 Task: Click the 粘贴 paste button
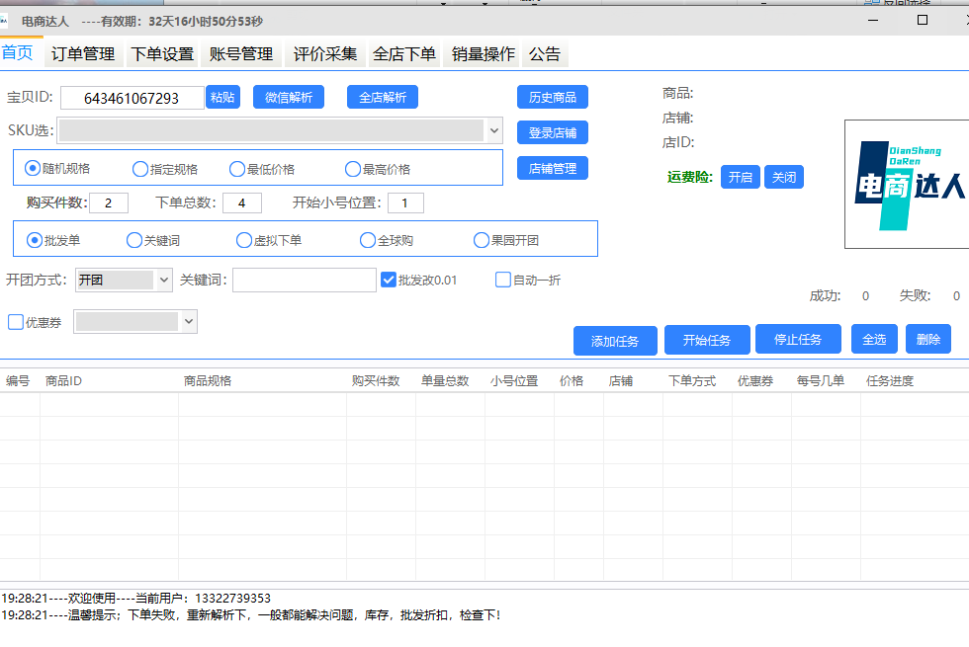pyautogui.click(x=222, y=97)
